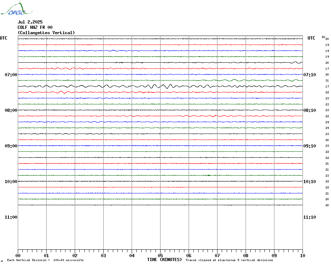Image resolution: width=331 pixels, height=265 pixels.
Task: Select the 08:00 time label
Action: coord(11,110)
